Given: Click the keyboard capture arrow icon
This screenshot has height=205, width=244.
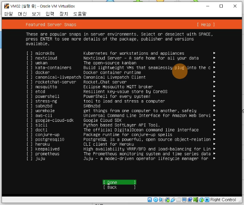Looking at the screenshot, I should click(207, 200).
